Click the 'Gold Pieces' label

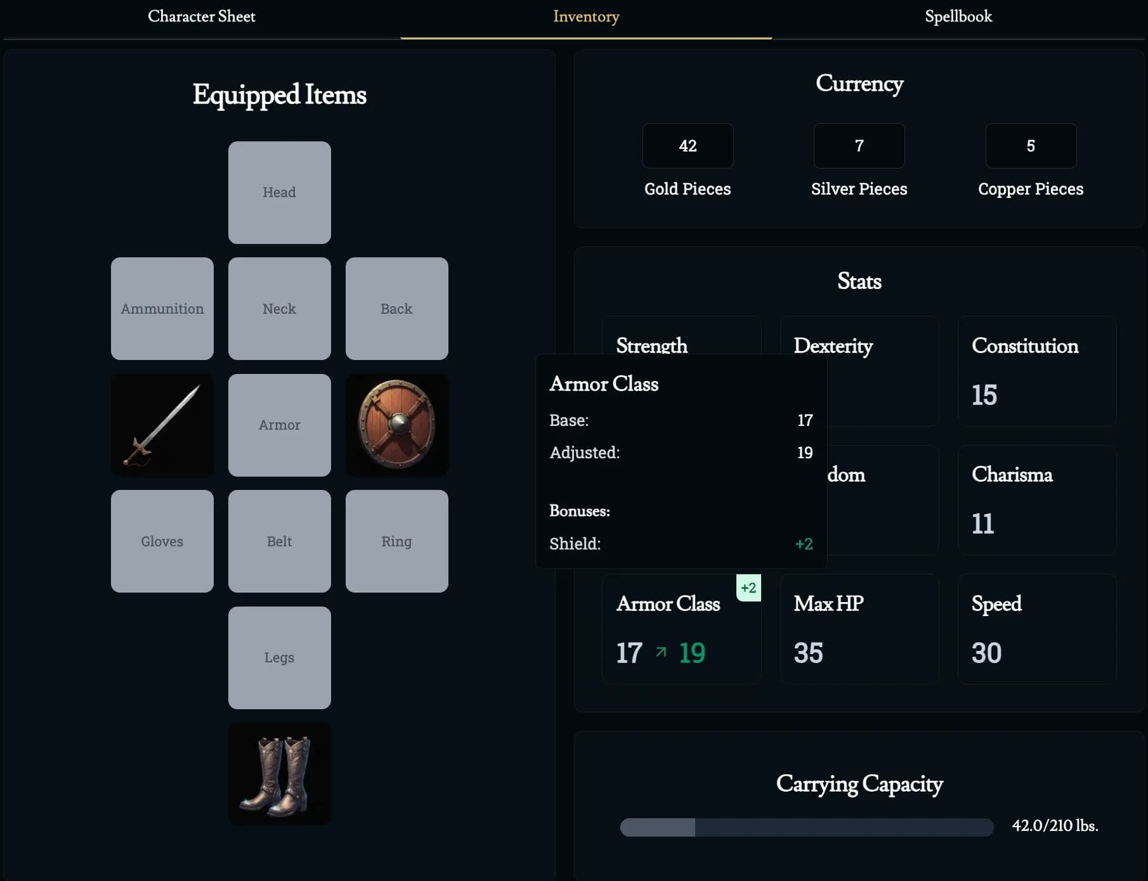[x=688, y=189]
